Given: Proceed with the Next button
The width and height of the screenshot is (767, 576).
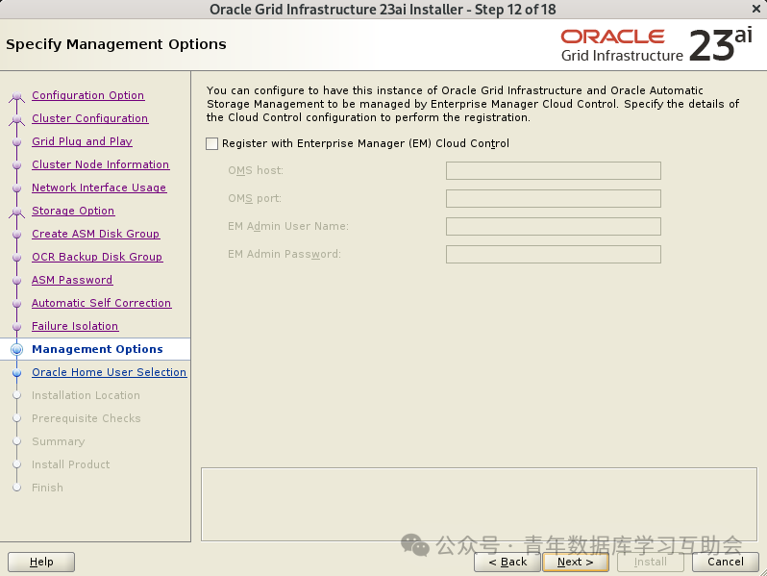Looking at the screenshot, I should (576, 562).
